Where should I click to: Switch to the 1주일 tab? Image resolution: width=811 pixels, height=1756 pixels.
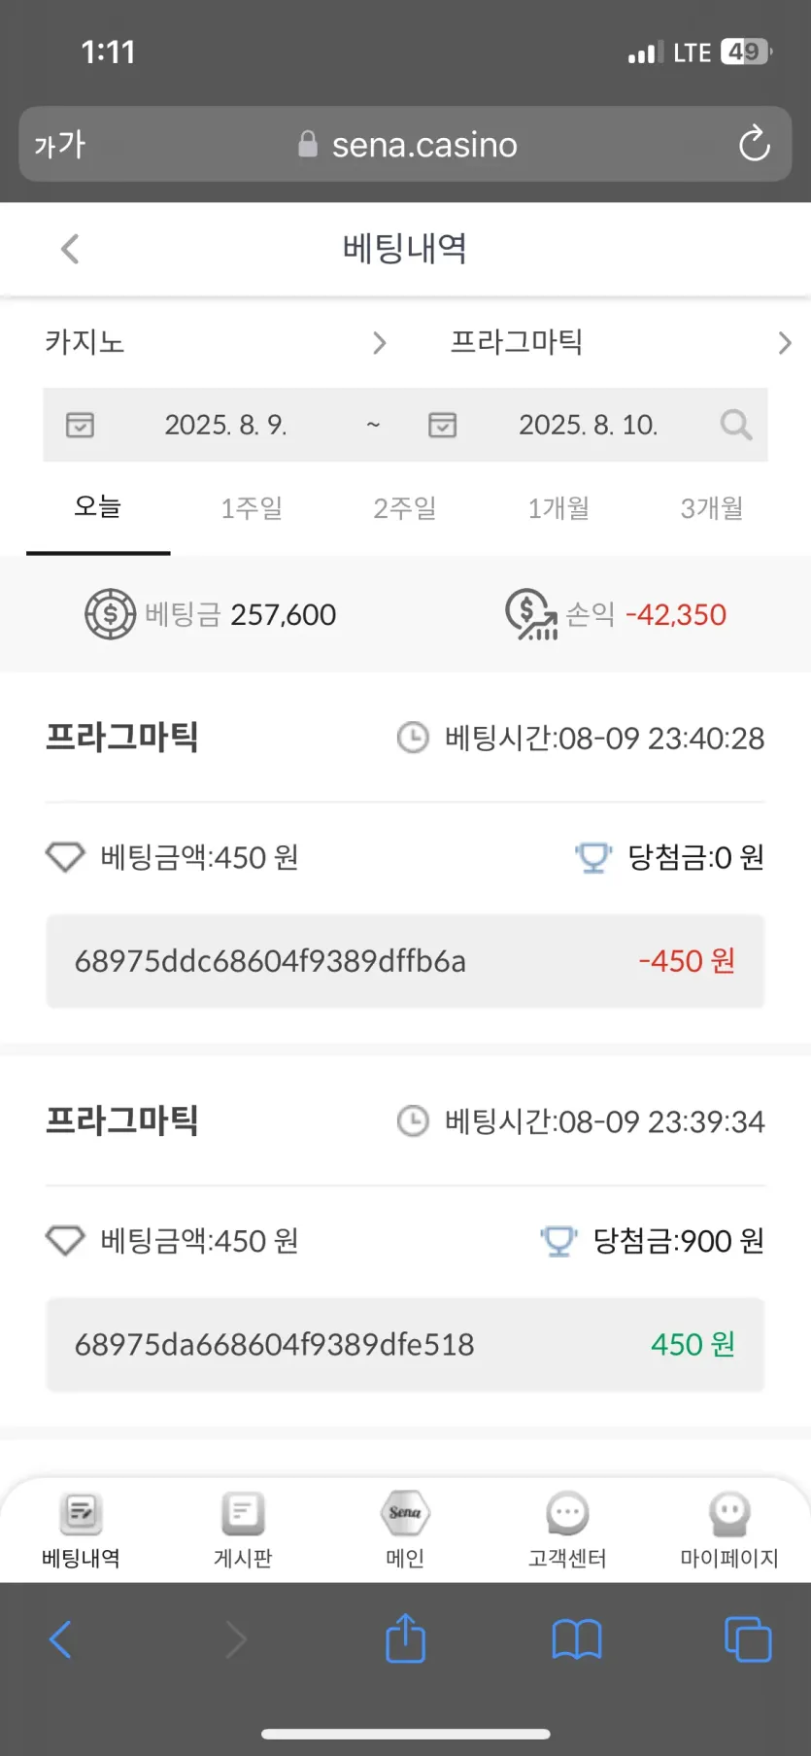(252, 507)
